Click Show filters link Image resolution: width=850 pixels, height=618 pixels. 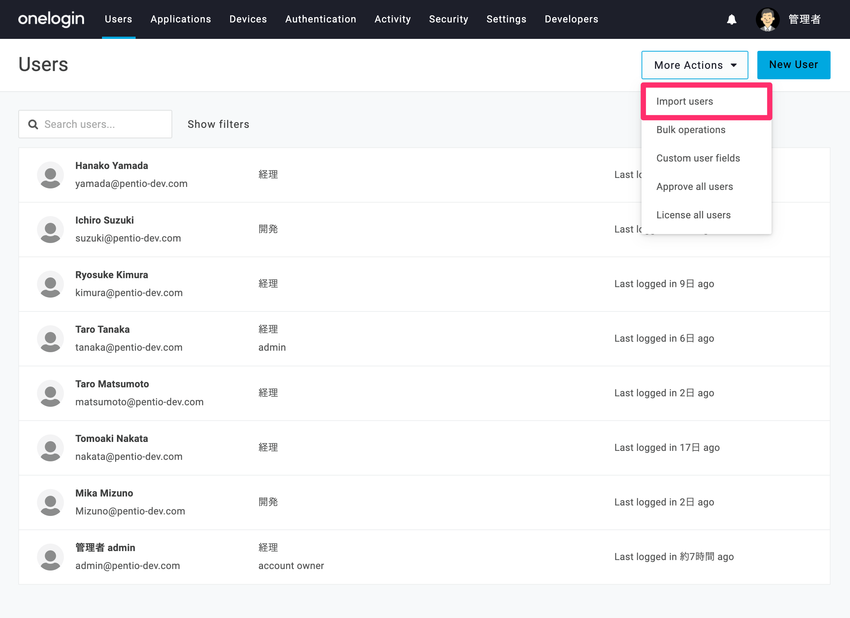[x=218, y=124]
